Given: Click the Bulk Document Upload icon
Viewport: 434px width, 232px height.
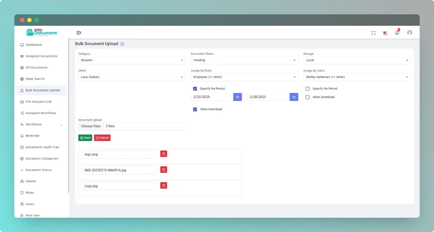Looking at the screenshot, I should click(x=22, y=90).
